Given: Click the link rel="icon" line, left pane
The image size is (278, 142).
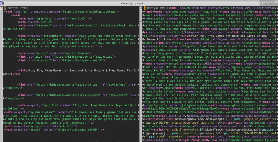Looking at the screenshot, I should click(x=66, y=57).
